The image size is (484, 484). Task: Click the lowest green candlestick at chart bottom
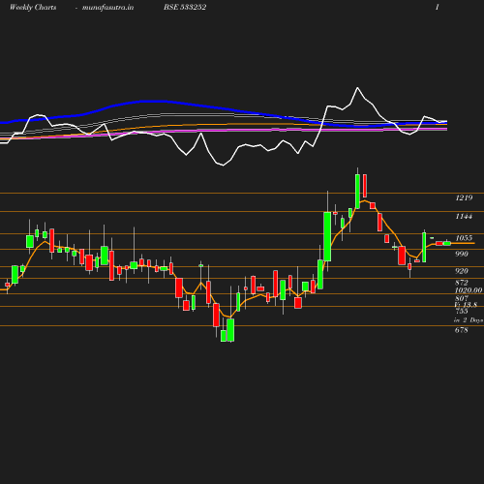(x=230, y=330)
